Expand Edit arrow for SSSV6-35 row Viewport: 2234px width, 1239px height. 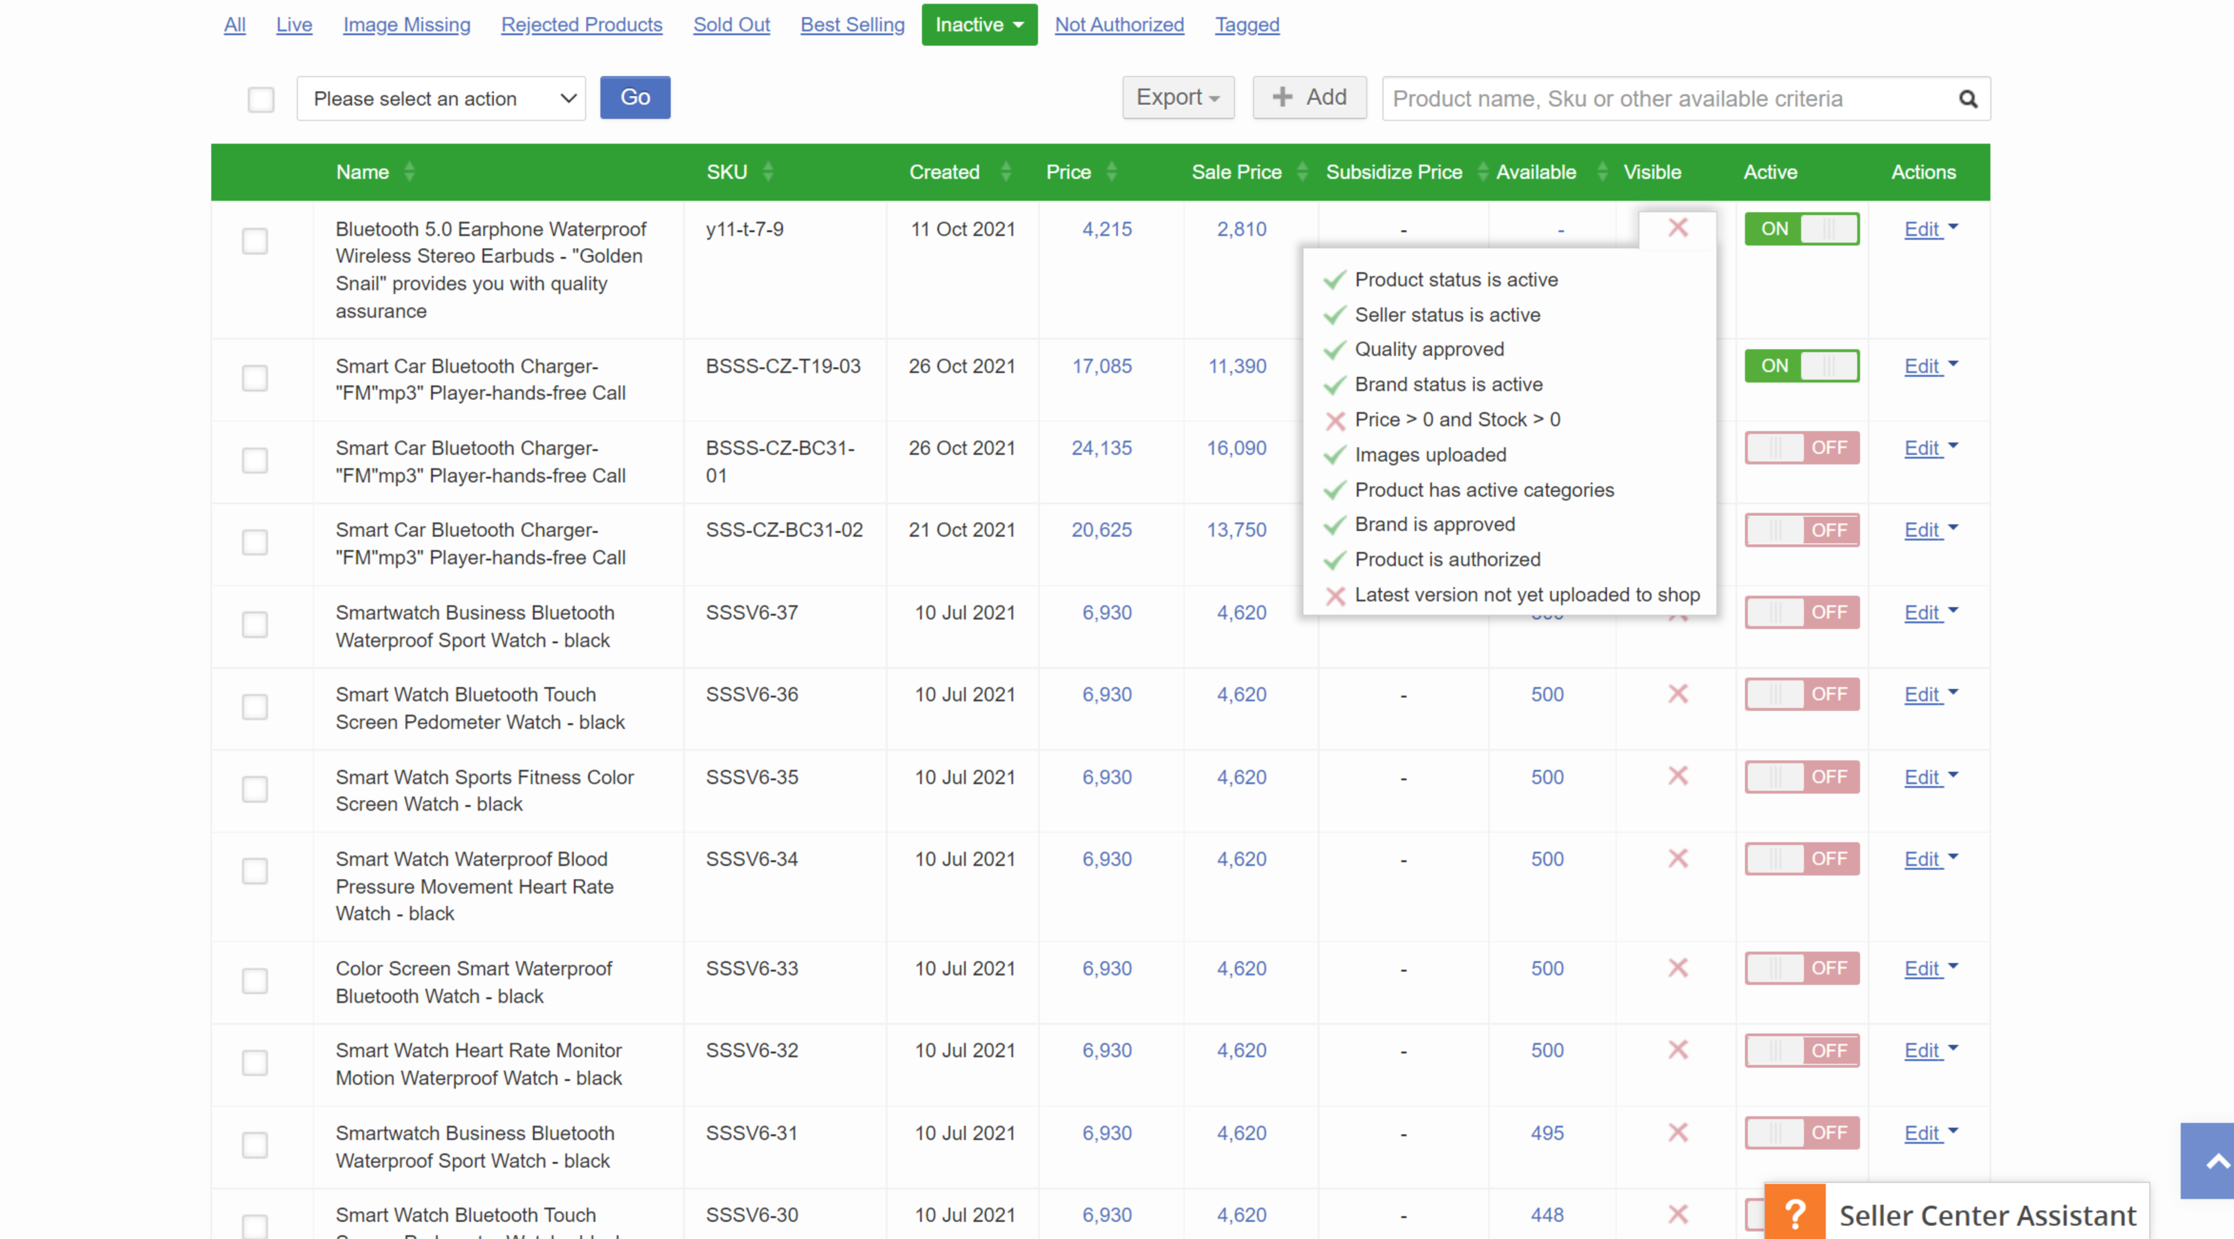tap(1953, 775)
